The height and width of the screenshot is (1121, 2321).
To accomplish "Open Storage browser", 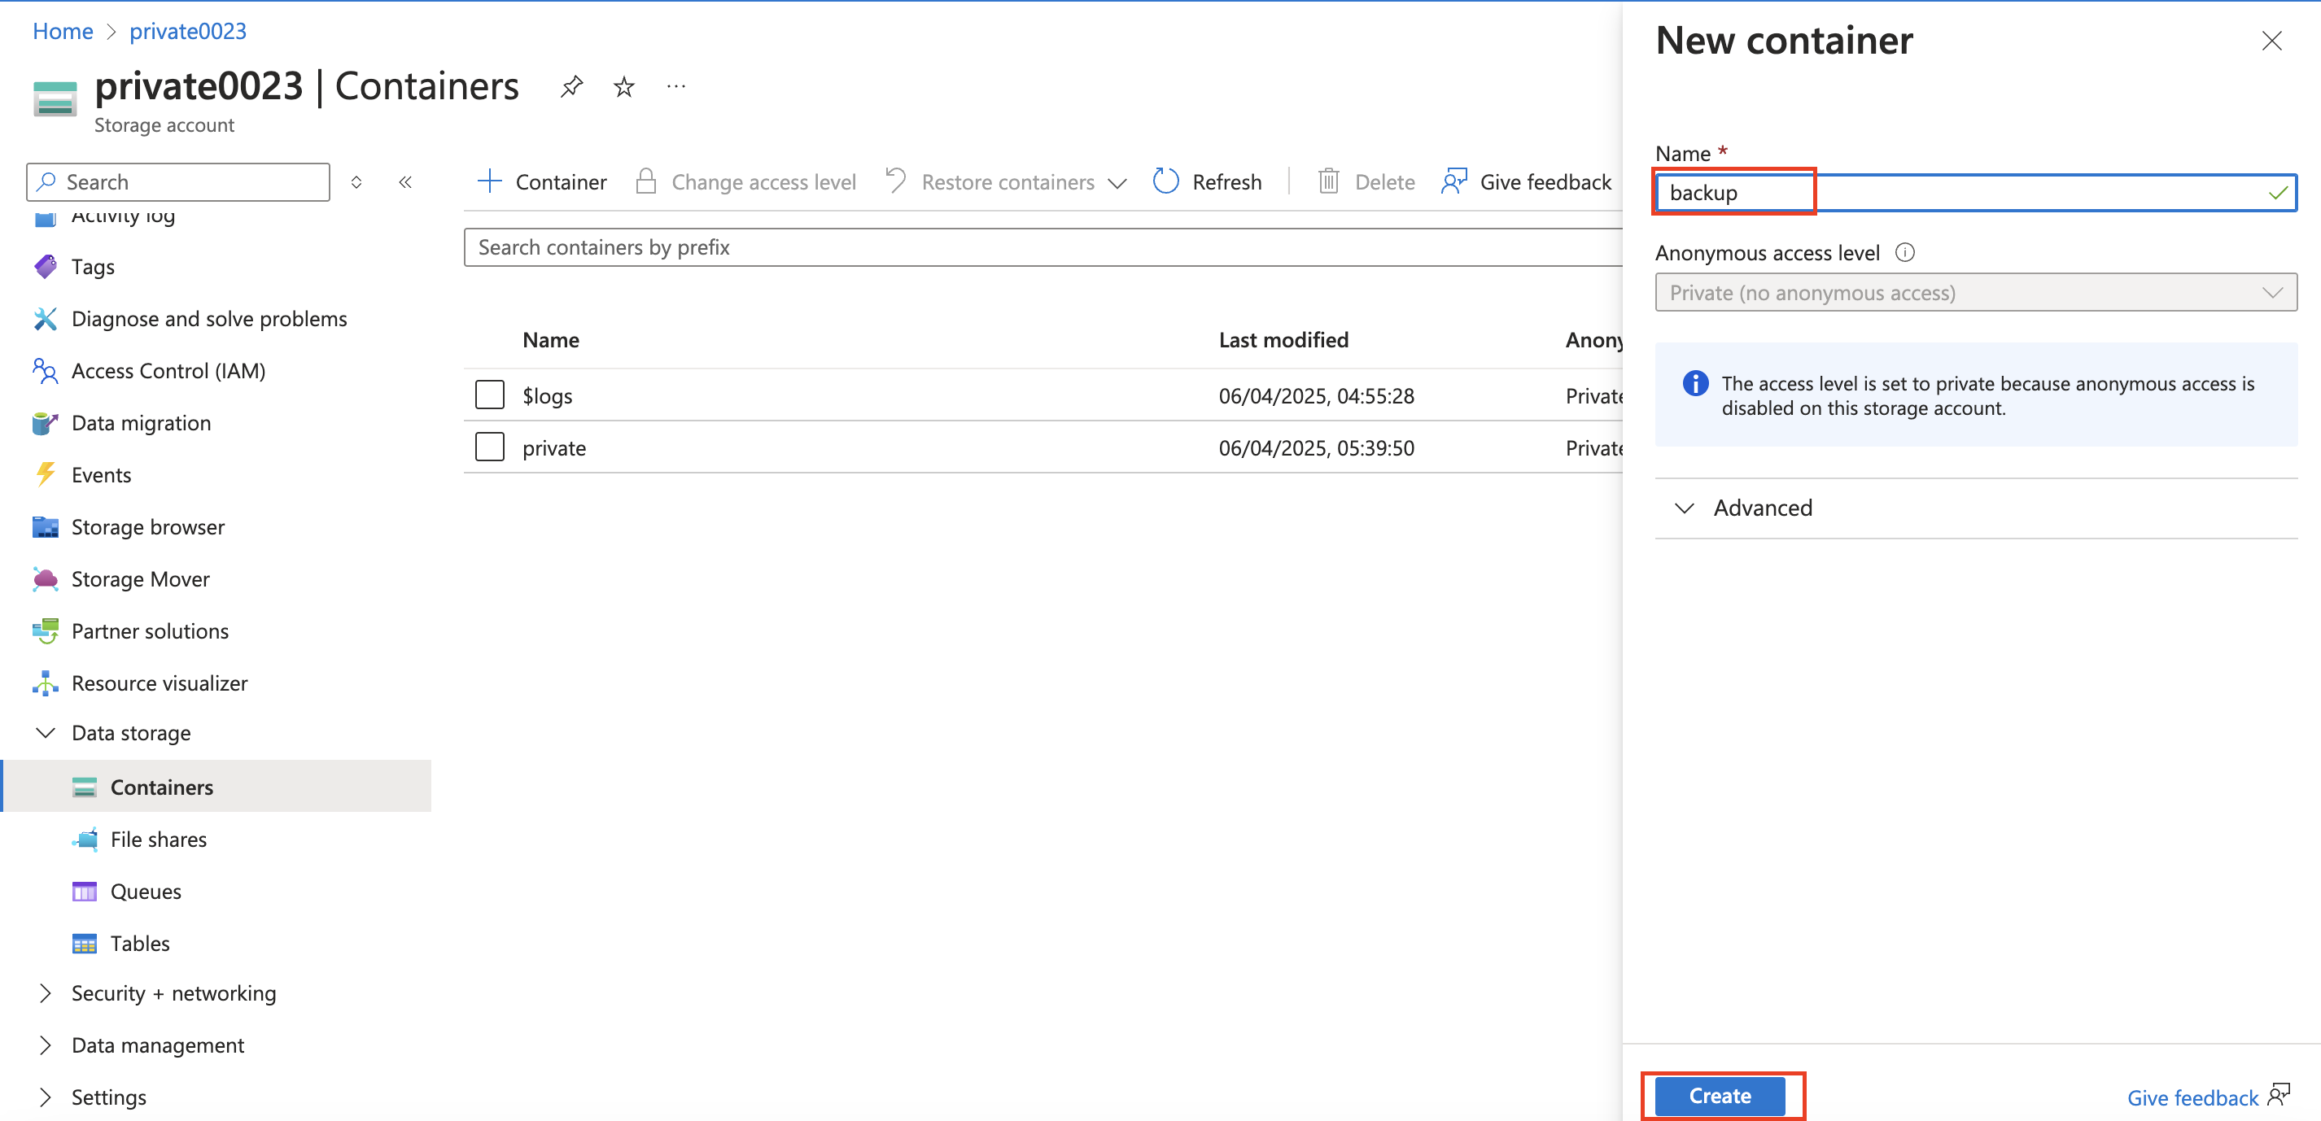I will coord(148,526).
